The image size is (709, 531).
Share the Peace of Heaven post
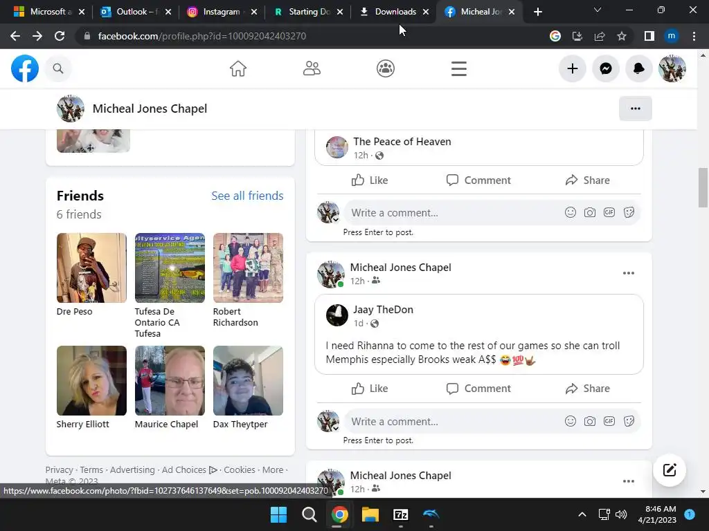(x=587, y=180)
